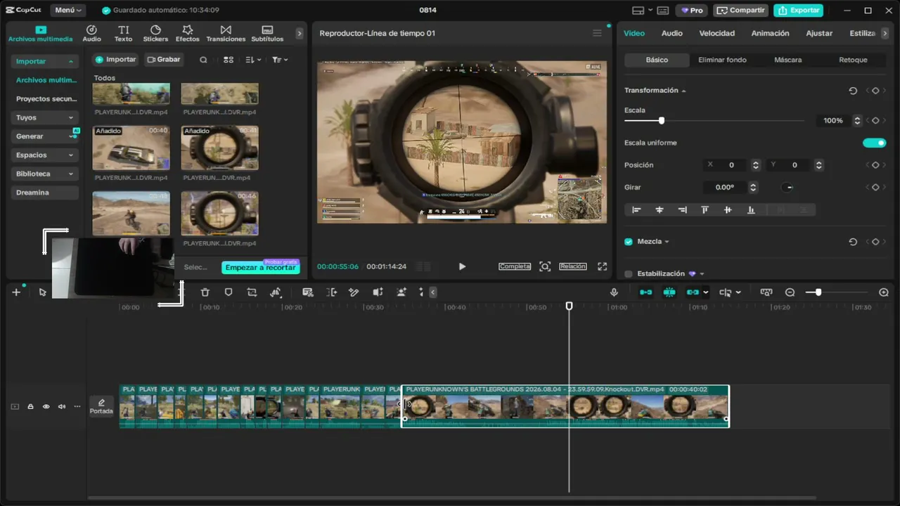Click the plus add-track icon in timeline
The image size is (900, 506).
[16, 292]
